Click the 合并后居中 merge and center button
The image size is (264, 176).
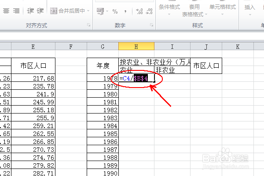point(67,11)
